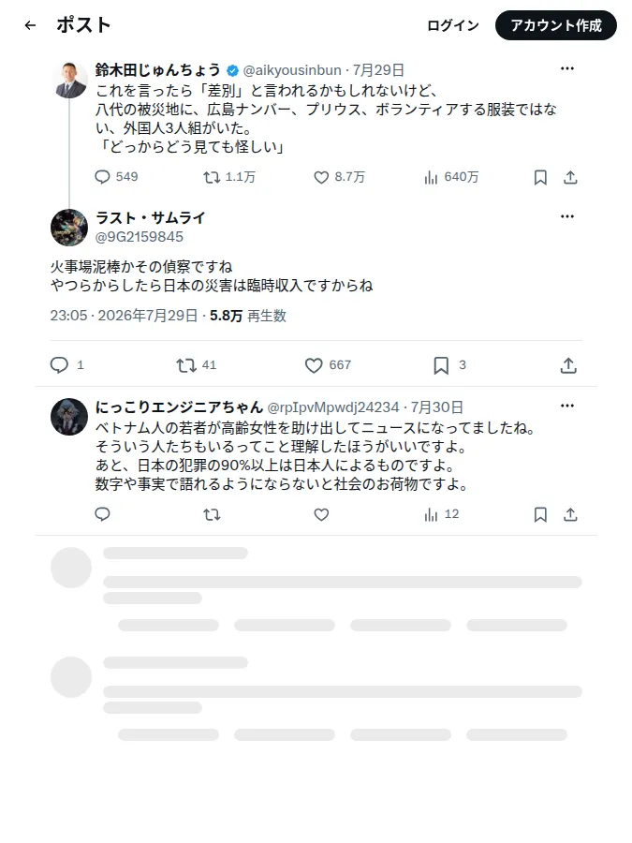Open ラスト・サムライ's profile avatar

point(69,228)
